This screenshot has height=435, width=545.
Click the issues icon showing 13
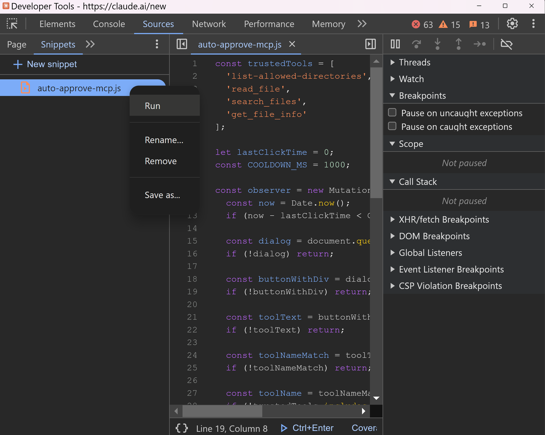tap(473, 24)
